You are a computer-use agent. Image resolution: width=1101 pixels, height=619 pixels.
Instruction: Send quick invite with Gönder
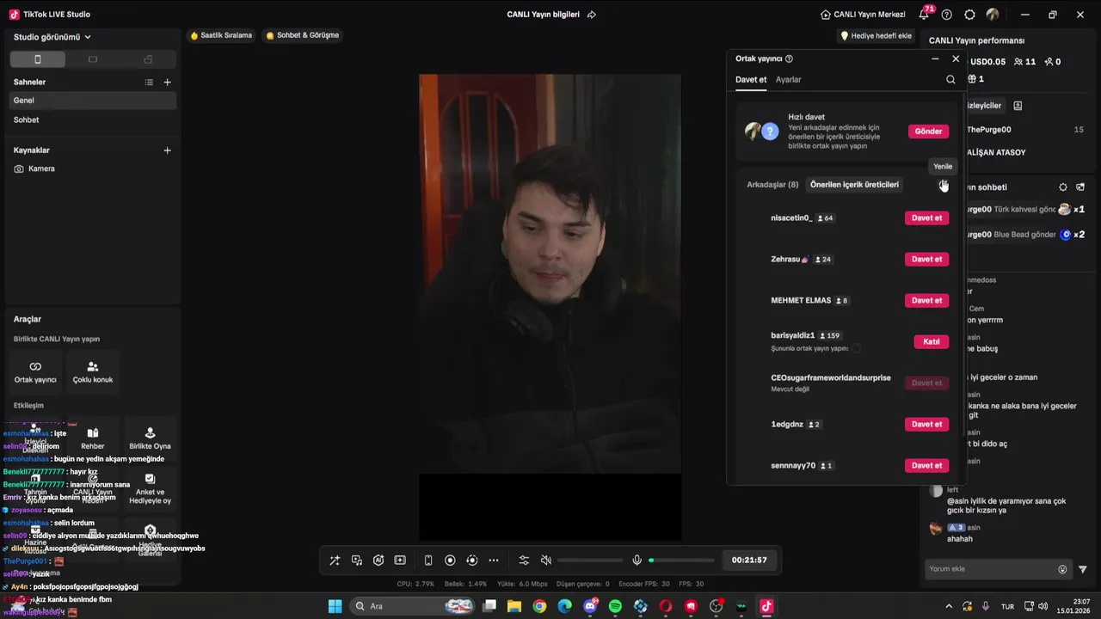(x=928, y=132)
